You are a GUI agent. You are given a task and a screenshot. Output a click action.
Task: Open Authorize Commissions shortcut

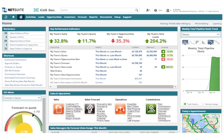[15, 60]
